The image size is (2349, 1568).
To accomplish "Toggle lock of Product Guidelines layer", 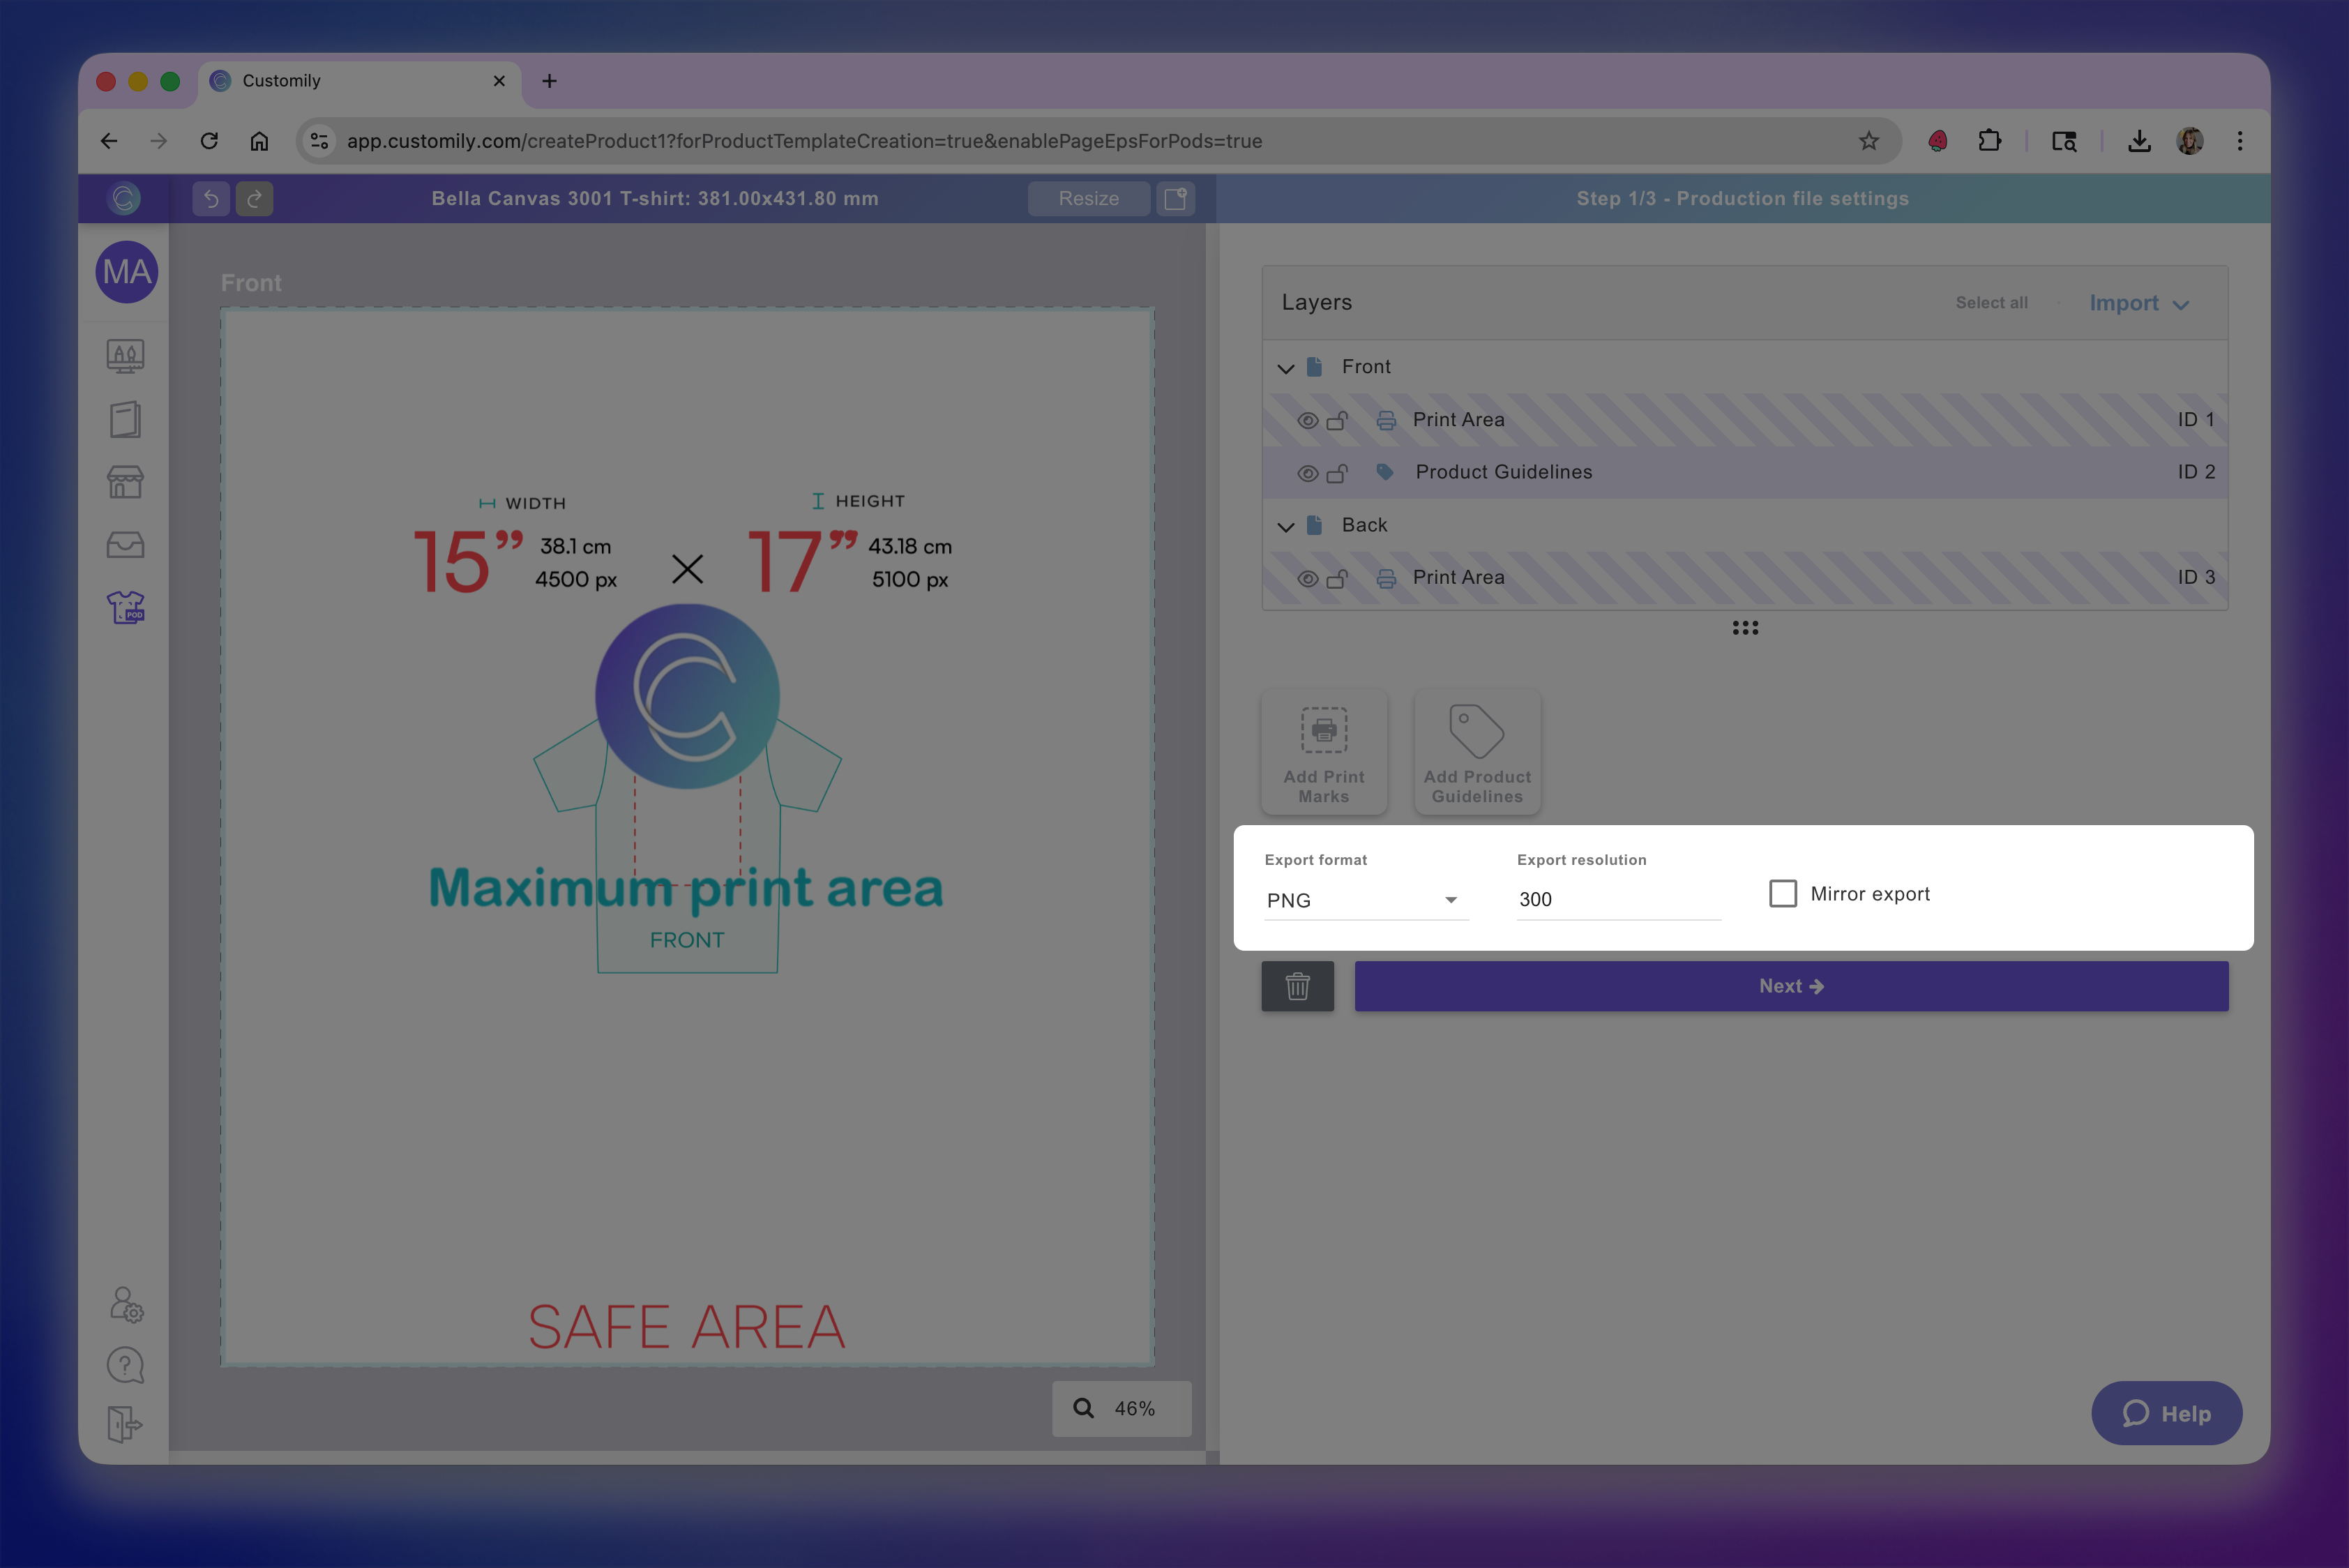I will 1337,473.
